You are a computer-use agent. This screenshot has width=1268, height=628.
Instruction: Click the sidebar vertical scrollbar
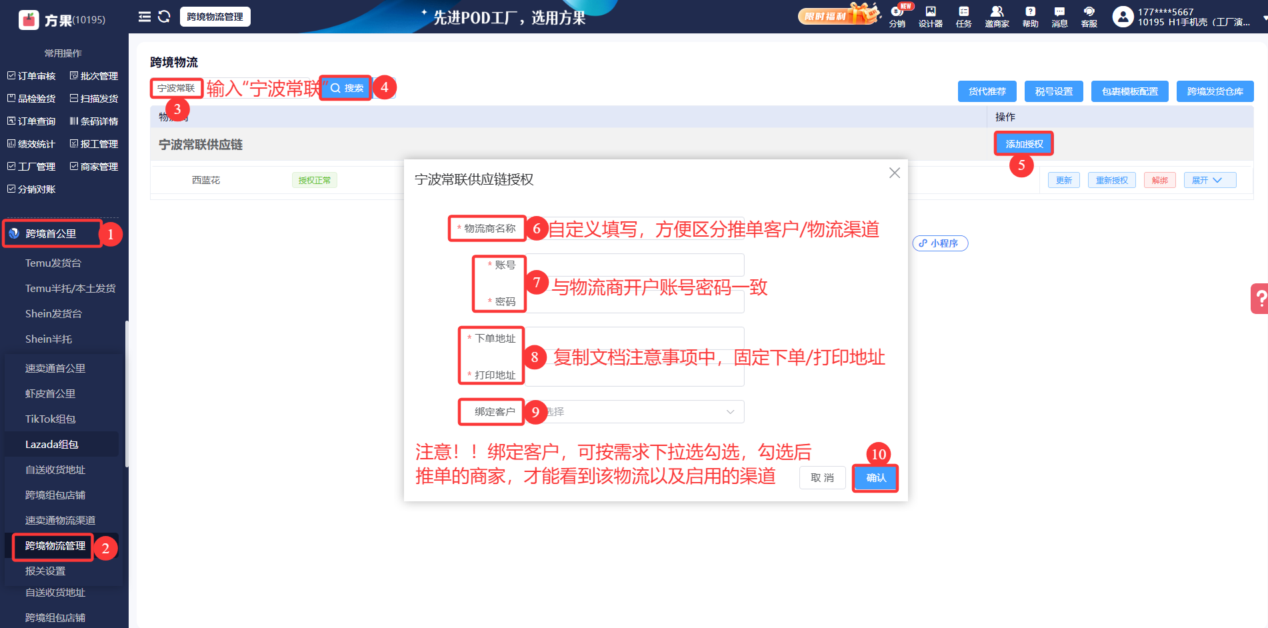point(127,393)
